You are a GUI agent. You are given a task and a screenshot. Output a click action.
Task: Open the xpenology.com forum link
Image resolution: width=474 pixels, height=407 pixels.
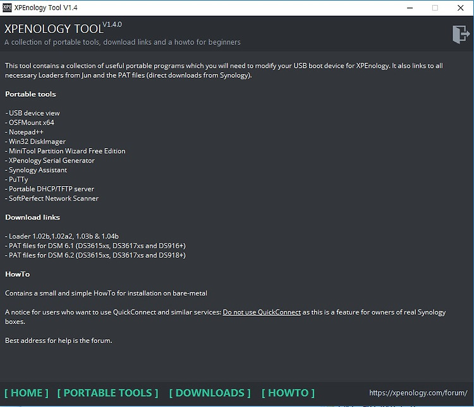coord(418,393)
